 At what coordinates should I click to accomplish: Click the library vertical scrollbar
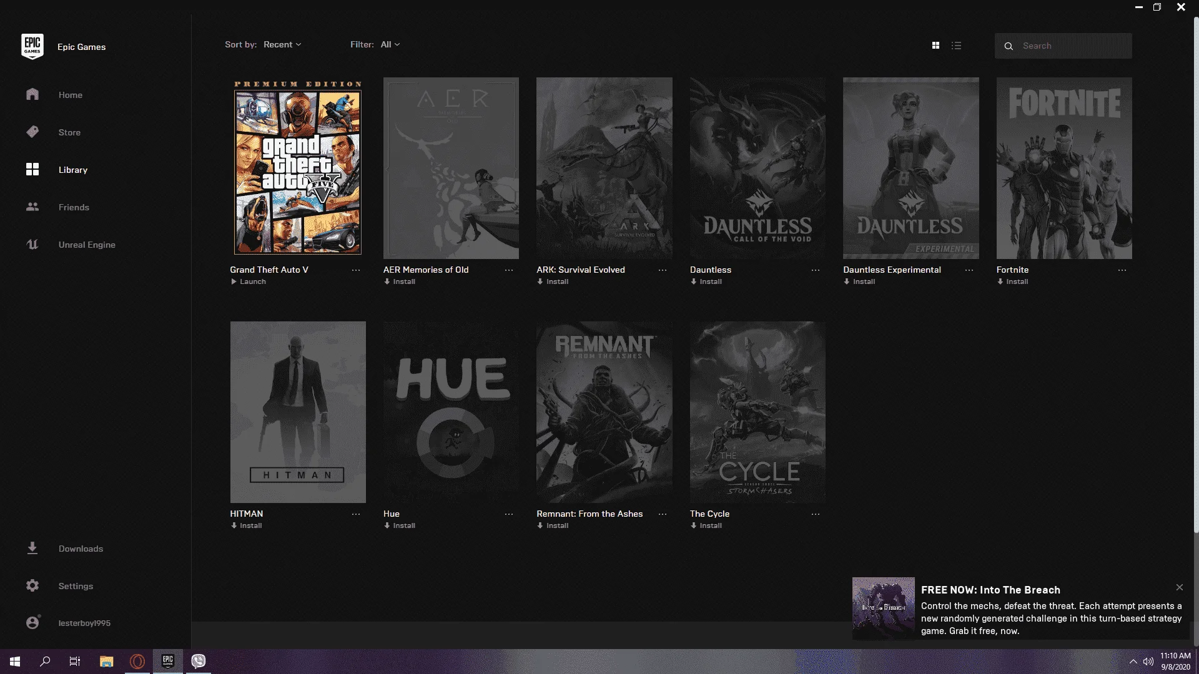point(1196,275)
